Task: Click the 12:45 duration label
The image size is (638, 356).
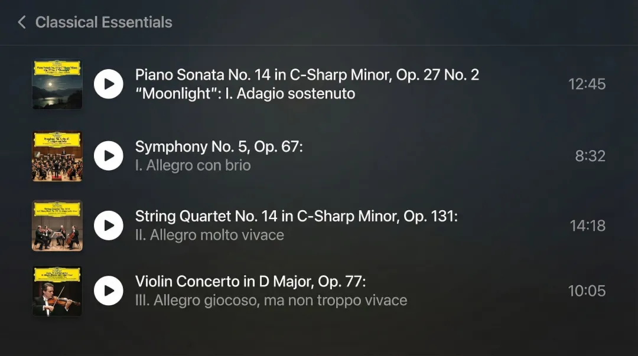Action: click(x=587, y=84)
